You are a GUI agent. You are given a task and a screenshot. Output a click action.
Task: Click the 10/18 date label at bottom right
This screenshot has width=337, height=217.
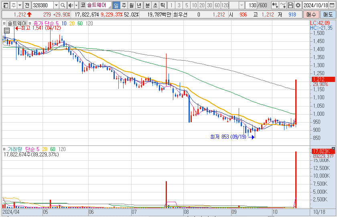pos(319,211)
